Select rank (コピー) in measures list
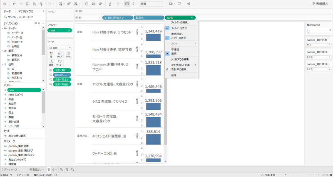The width and height of the screenshot is (333, 177). (15, 95)
